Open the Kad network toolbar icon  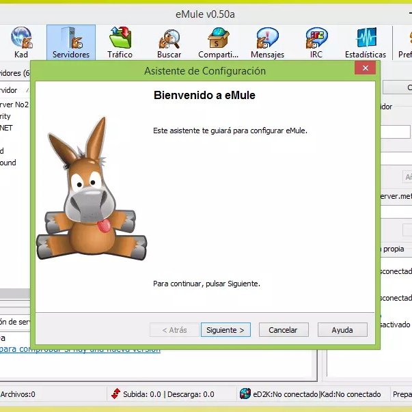point(21,42)
